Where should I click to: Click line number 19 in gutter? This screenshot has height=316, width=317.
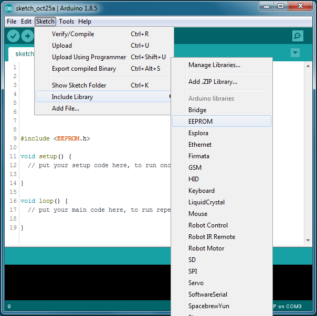tap(13, 227)
